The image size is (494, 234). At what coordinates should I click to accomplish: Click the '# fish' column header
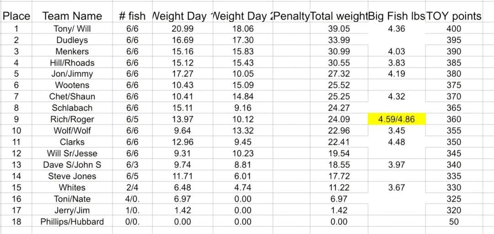click(132, 16)
